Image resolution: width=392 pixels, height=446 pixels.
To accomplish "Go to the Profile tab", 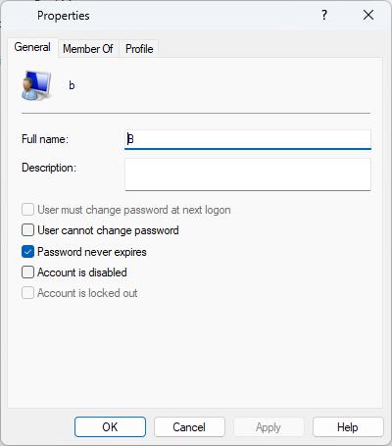I will 139,49.
